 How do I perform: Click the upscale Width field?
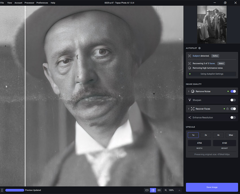tap(199, 143)
